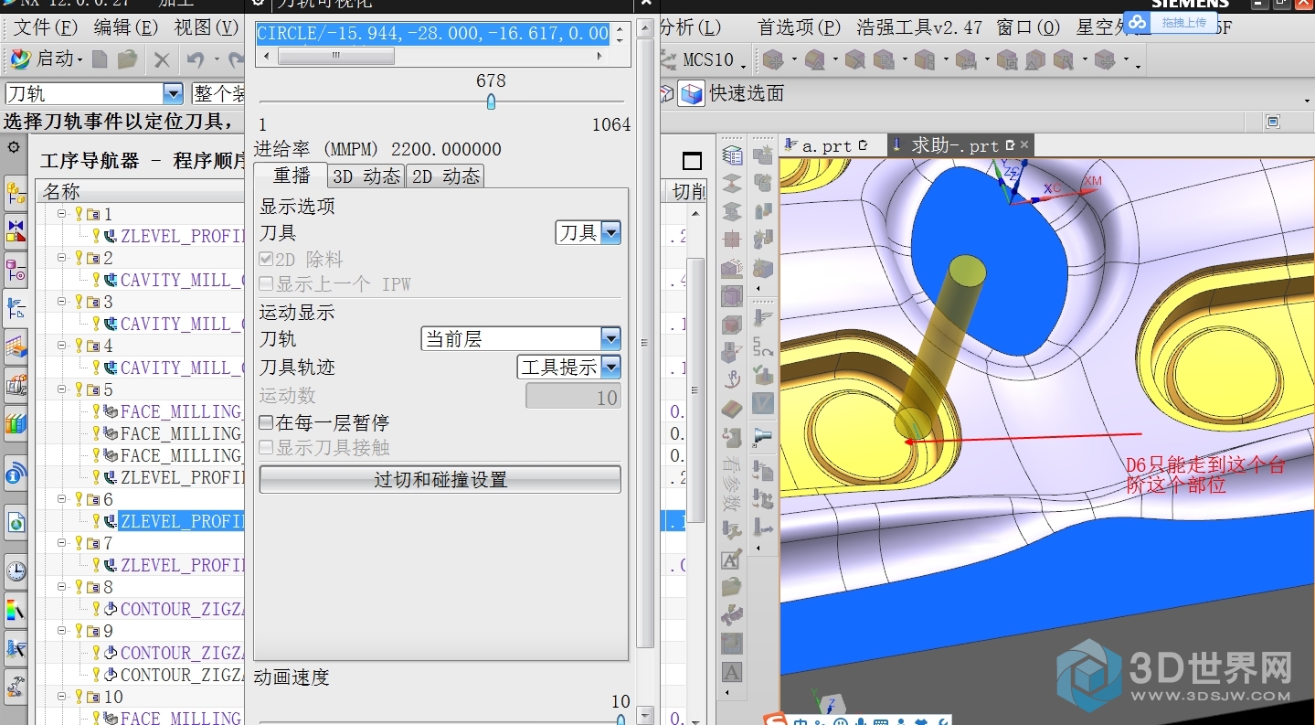Image resolution: width=1315 pixels, height=725 pixels.
Task: Collapse program group 9 in navigator
Action: pos(63,631)
